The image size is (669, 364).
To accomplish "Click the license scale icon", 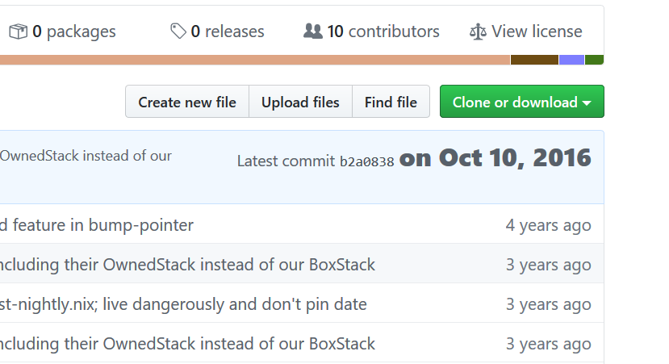I will click(x=478, y=31).
